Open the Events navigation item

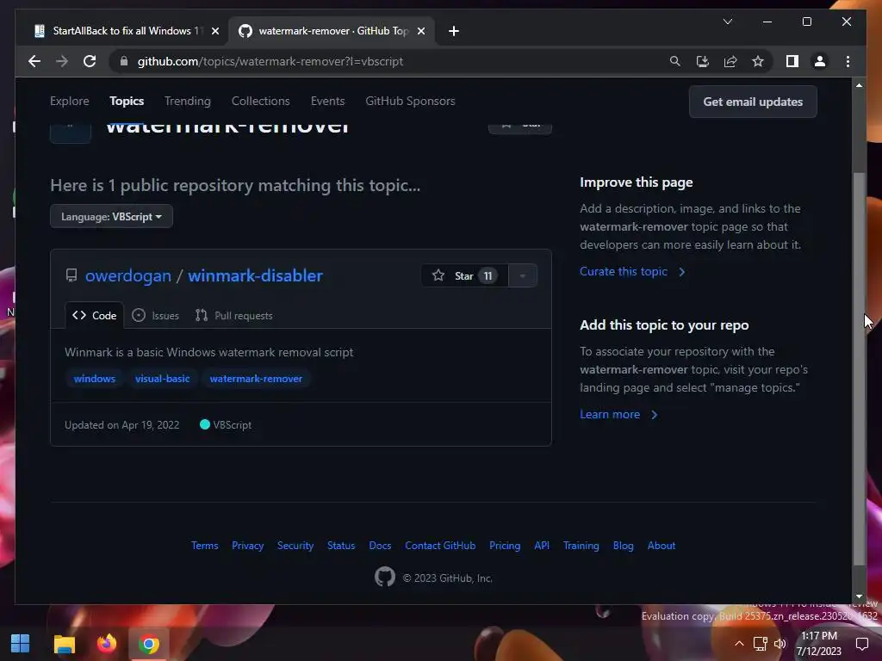point(327,102)
